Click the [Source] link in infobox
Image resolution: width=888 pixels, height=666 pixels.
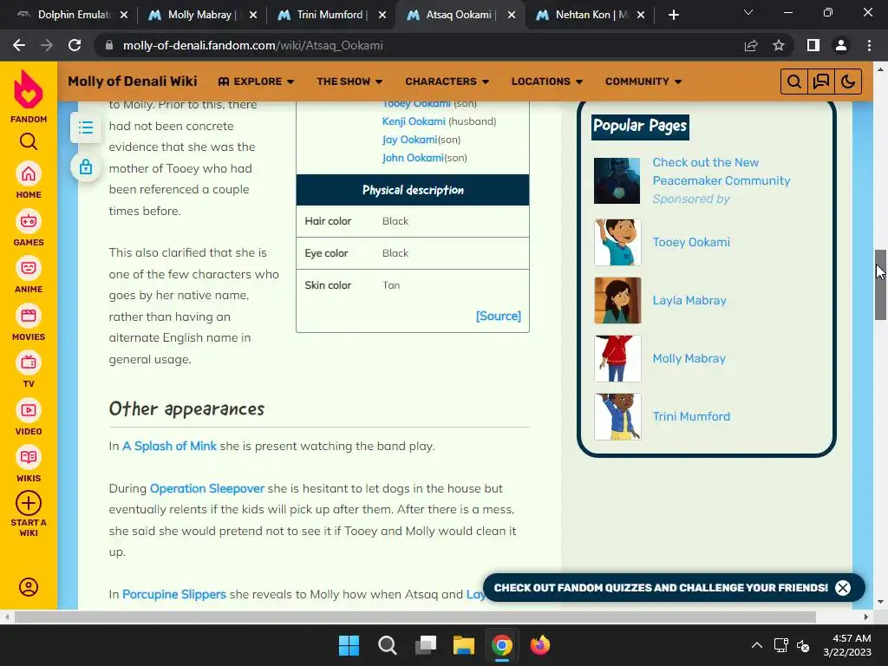(x=499, y=316)
